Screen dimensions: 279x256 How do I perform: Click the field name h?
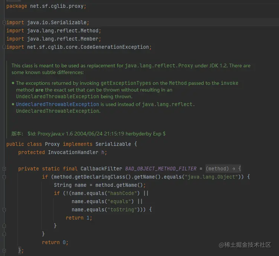point(103,152)
